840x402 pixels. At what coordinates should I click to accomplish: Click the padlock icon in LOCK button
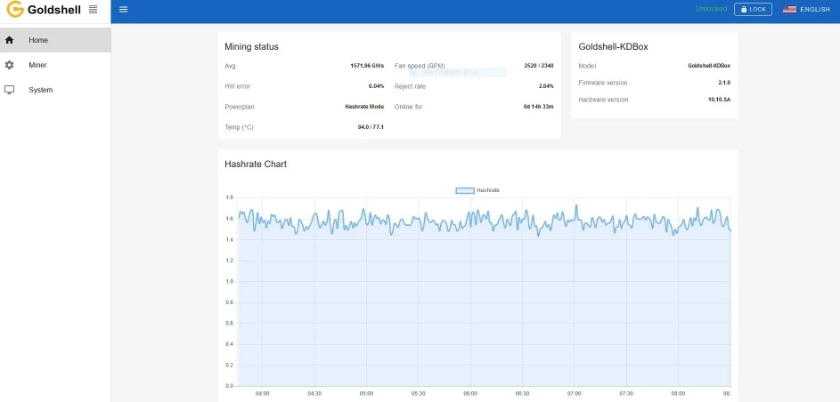pyautogui.click(x=744, y=9)
